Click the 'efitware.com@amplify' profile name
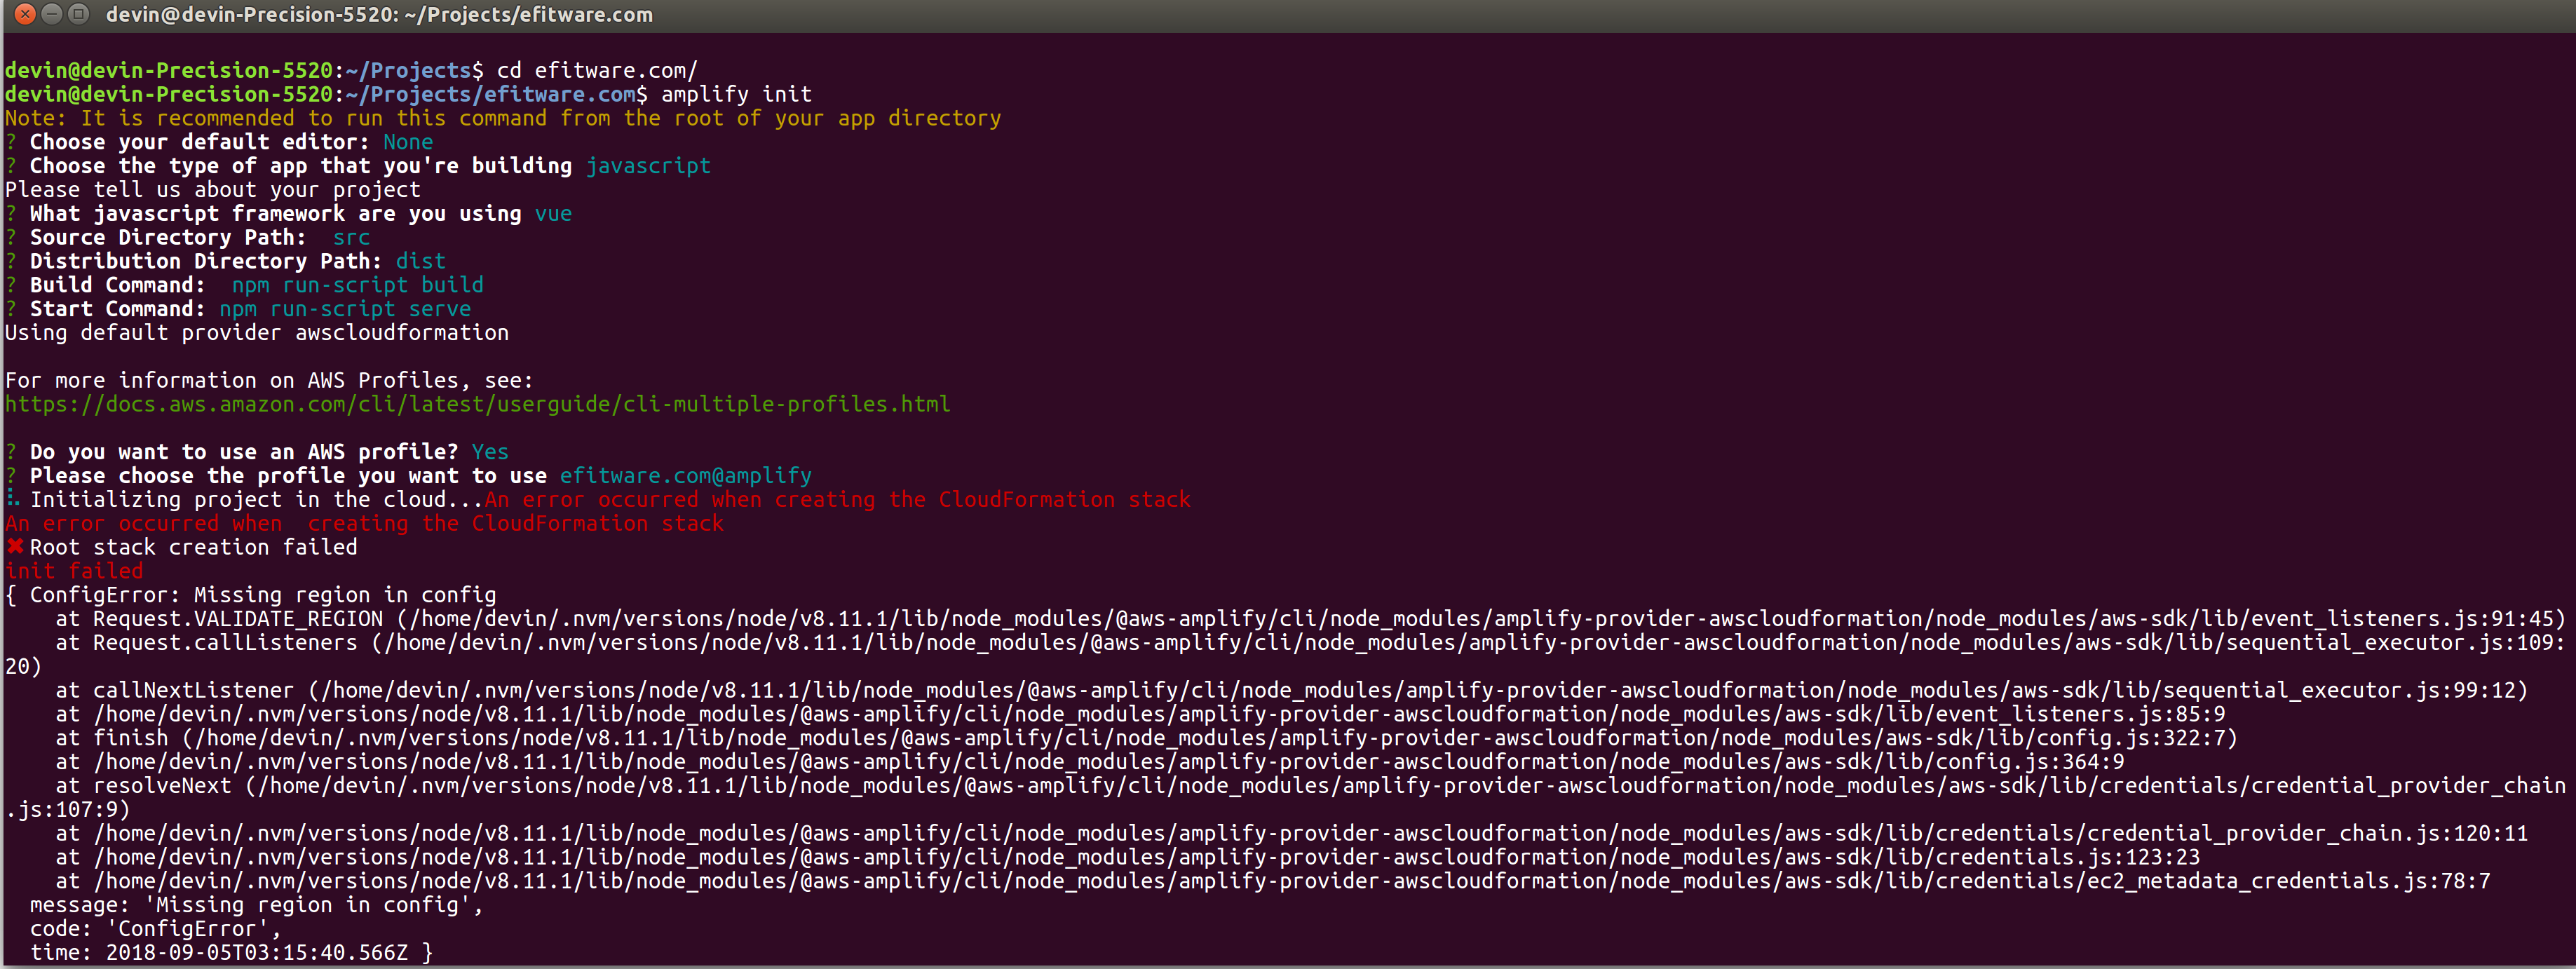 685,476
